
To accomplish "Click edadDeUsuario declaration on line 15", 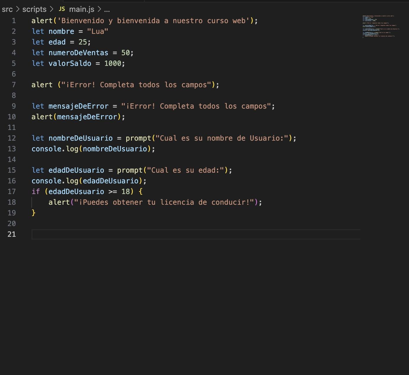I will [76, 170].
